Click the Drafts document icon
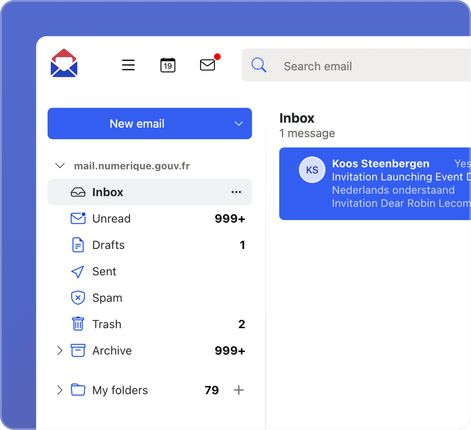471x430 pixels. point(78,245)
